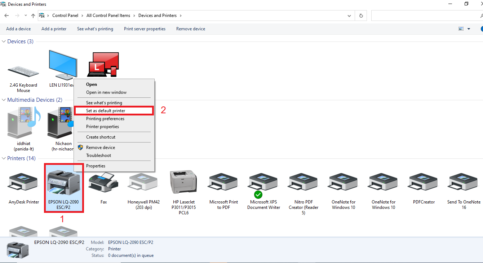Click Add a printer in toolbar
Image resolution: width=483 pixels, height=263 pixels.
pyautogui.click(x=54, y=29)
